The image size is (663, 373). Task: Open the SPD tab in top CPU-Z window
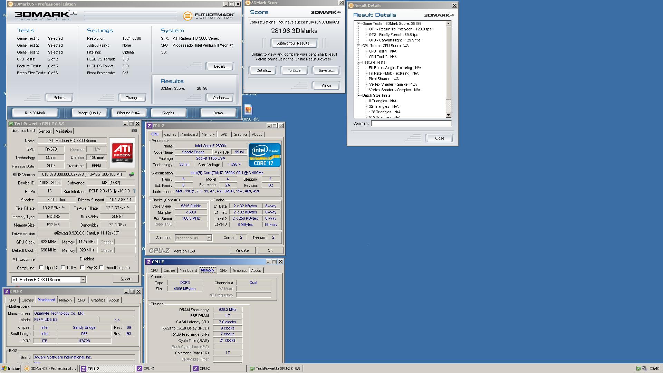pos(224,134)
